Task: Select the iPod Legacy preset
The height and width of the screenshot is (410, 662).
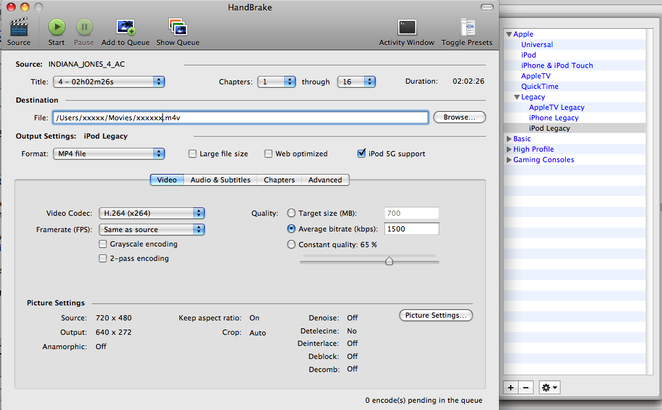Action: pyautogui.click(x=549, y=128)
